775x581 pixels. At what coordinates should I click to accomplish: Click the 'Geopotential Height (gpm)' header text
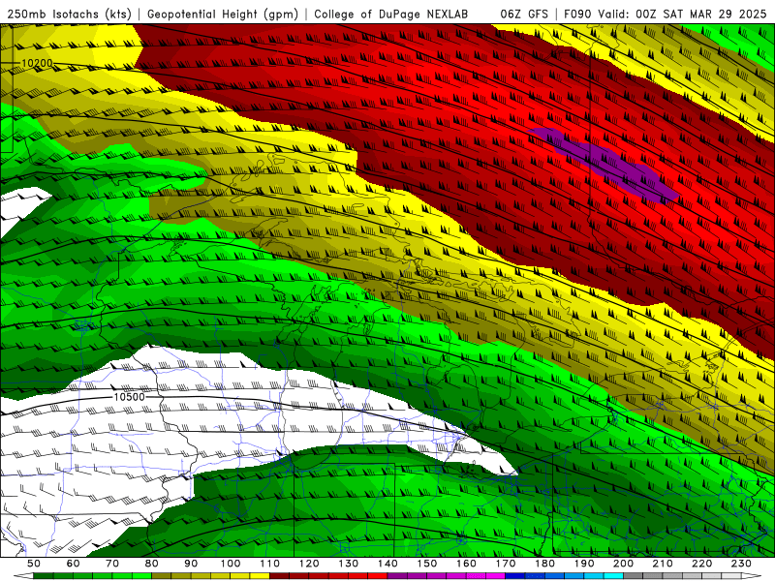coord(223,14)
